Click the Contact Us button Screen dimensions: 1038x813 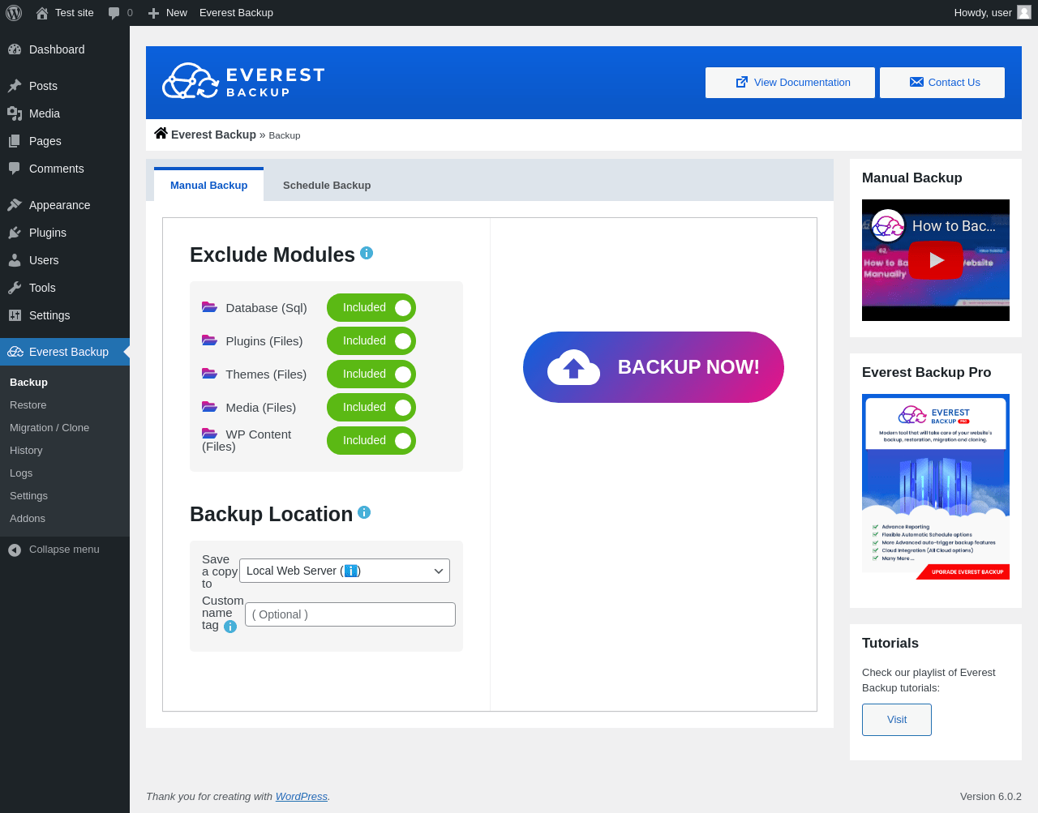(x=942, y=83)
